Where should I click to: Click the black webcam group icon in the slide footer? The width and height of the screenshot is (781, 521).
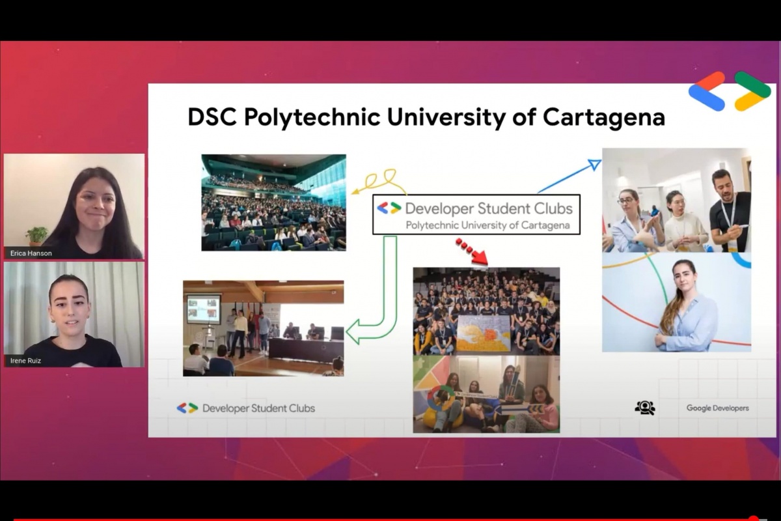tap(645, 408)
